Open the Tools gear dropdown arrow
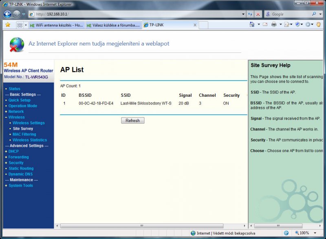The width and height of the screenshot is (326, 239). click(x=312, y=24)
